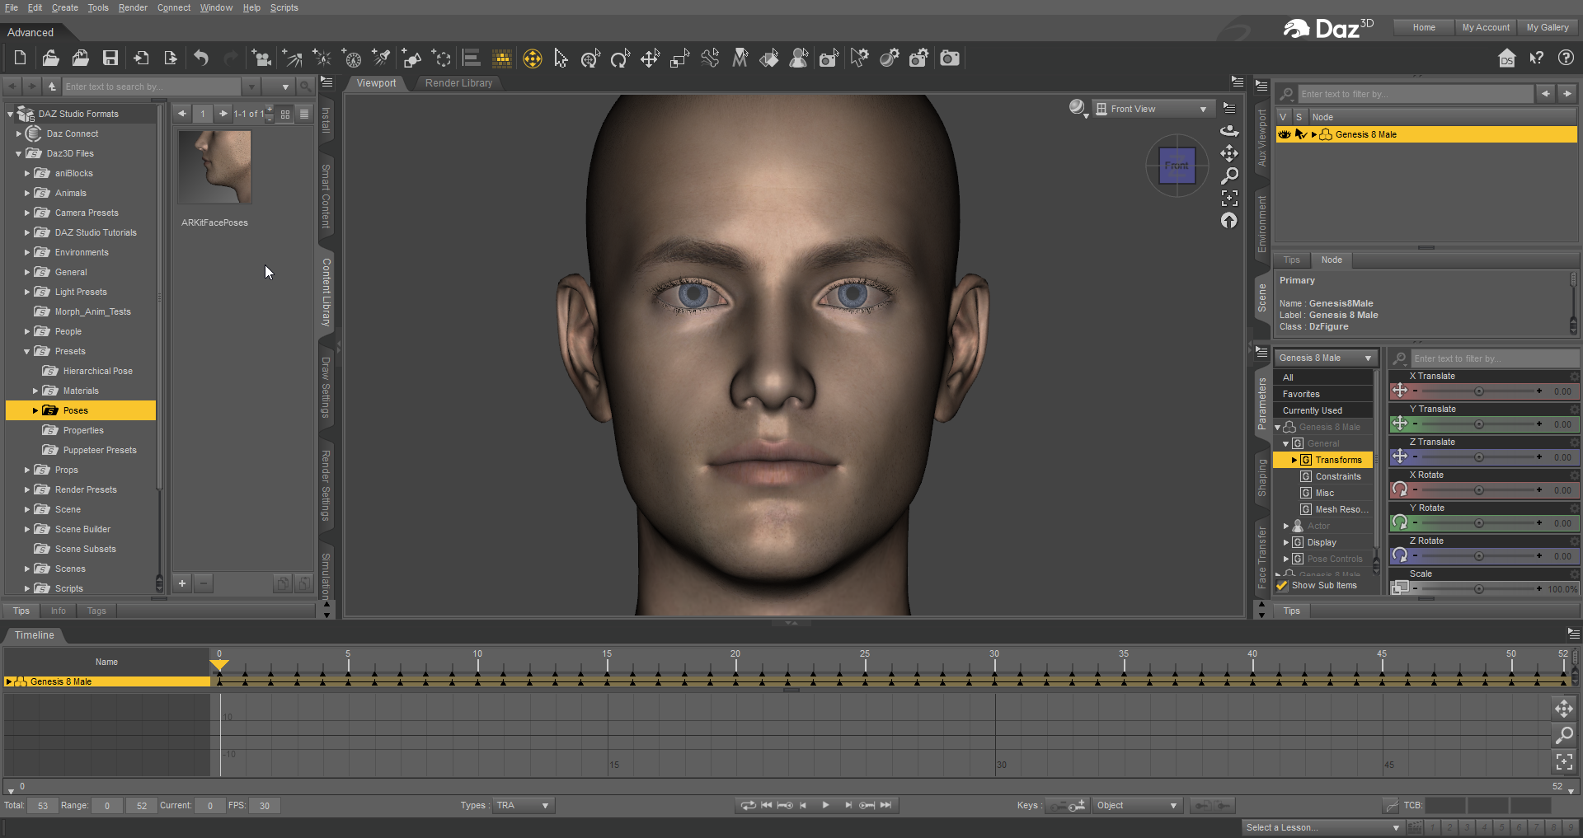The height and width of the screenshot is (838, 1583).
Task: Select the Rotate tool in toolbar
Action: [x=620, y=59]
